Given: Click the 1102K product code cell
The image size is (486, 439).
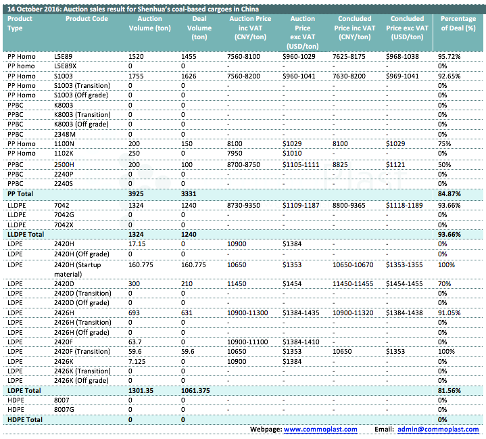Looking at the screenshot, I should (x=64, y=154).
